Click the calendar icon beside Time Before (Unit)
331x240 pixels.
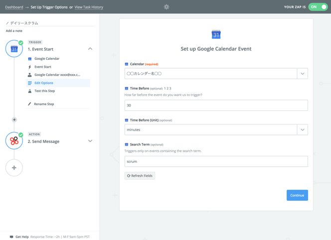(127, 120)
